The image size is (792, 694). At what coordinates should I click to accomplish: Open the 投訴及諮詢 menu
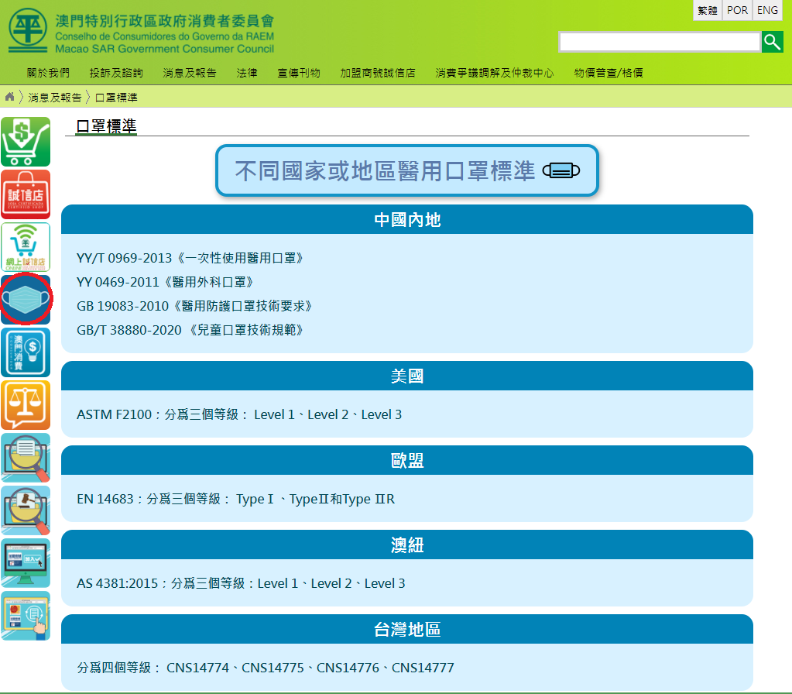pyautogui.click(x=116, y=73)
